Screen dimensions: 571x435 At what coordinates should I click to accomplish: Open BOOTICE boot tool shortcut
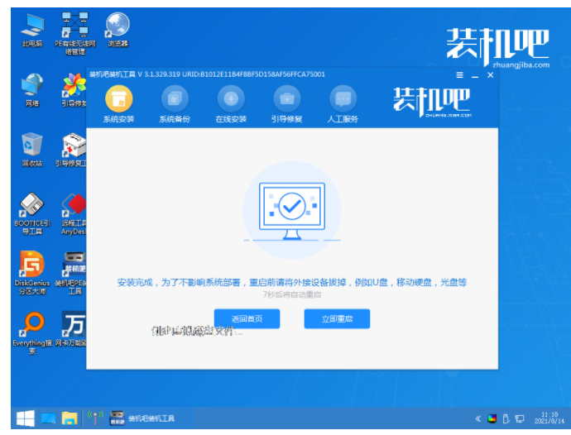(33, 209)
